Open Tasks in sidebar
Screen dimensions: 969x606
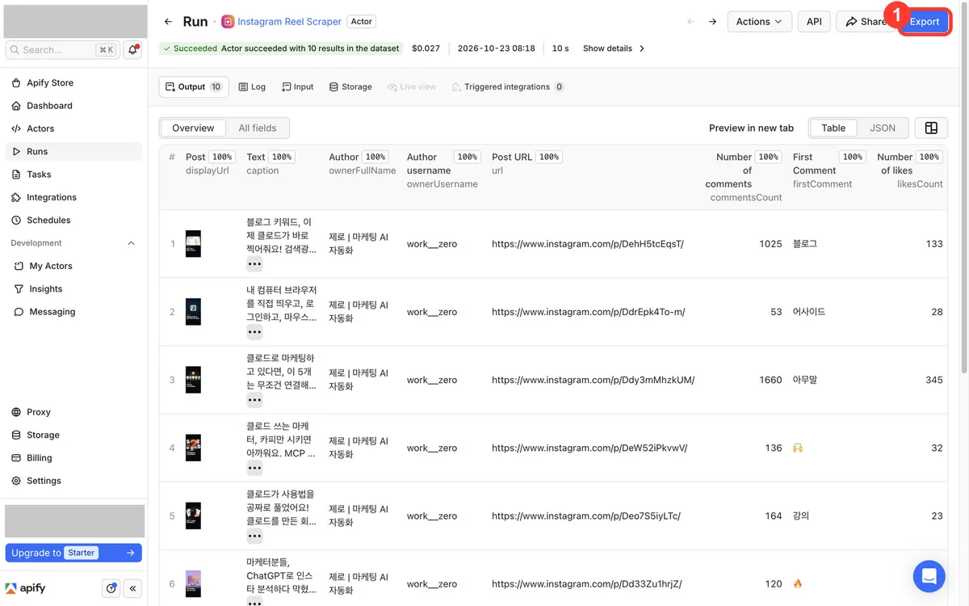pos(73,175)
